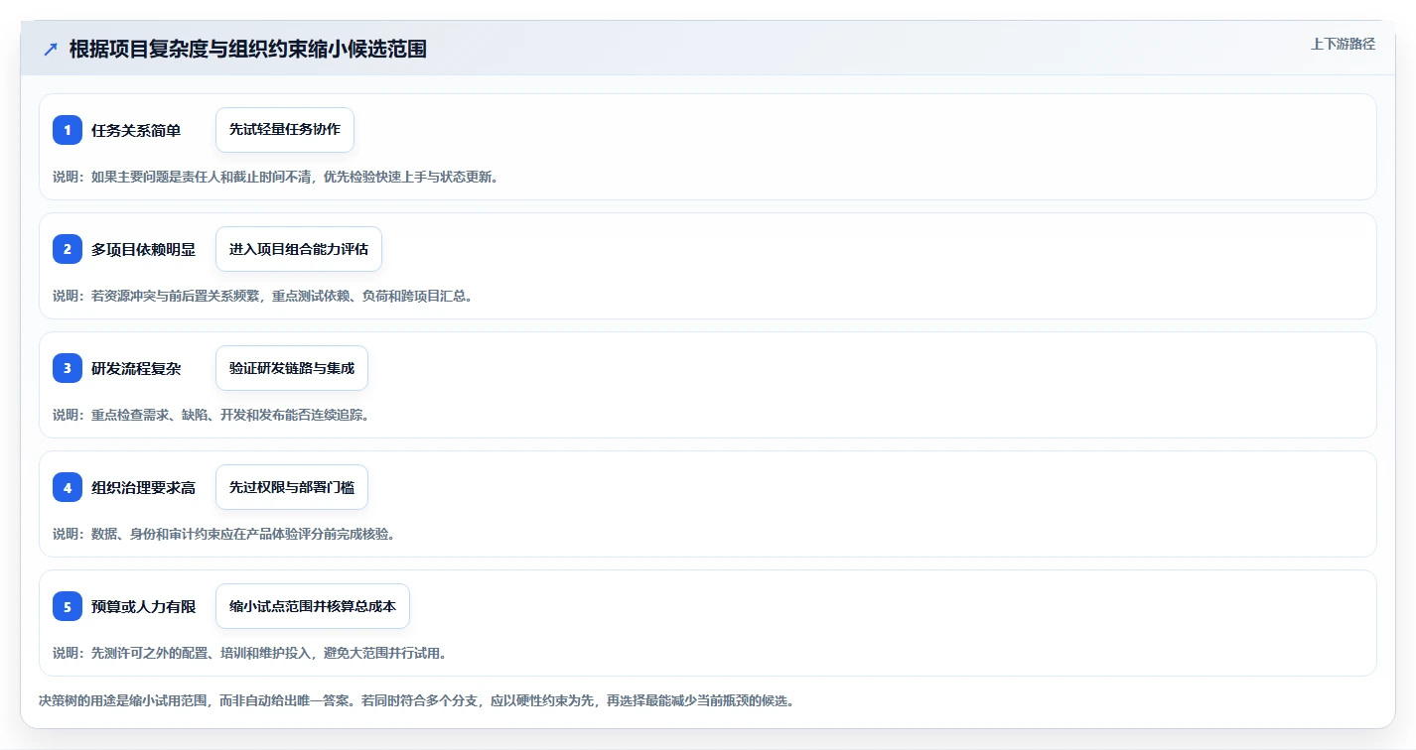The width and height of the screenshot is (1416, 750).
Task: Click the 先试轻量任务协作 button
Action: [285, 130]
